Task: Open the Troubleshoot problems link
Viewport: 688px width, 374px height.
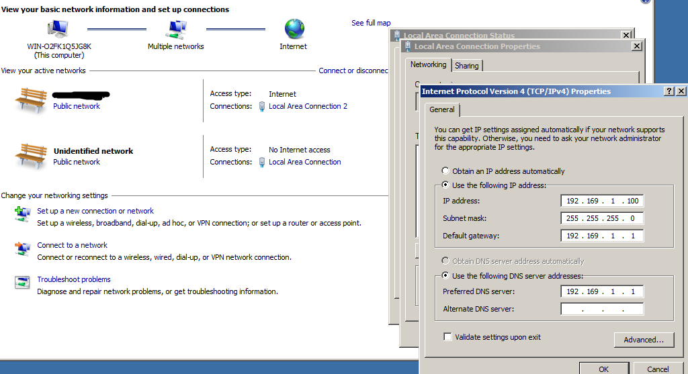Action: [x=74, y=279]
